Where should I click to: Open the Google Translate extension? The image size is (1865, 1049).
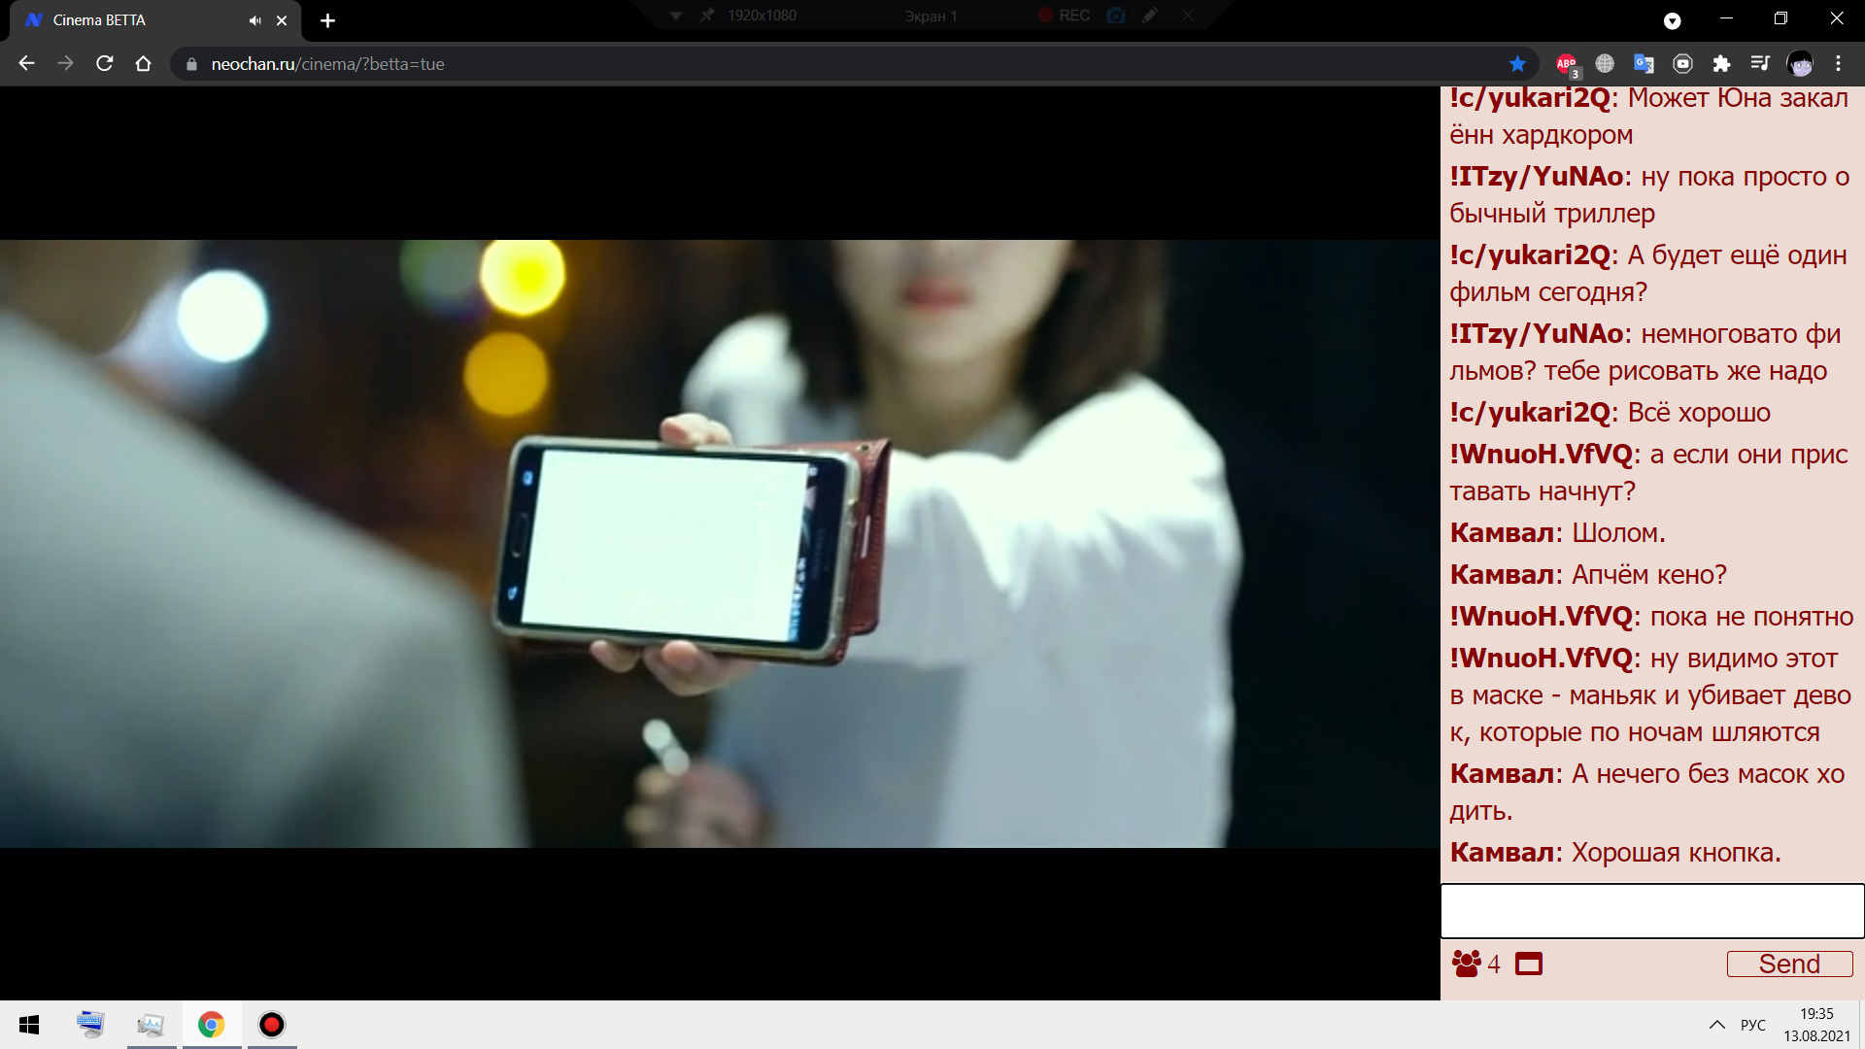pos(1644,64)
